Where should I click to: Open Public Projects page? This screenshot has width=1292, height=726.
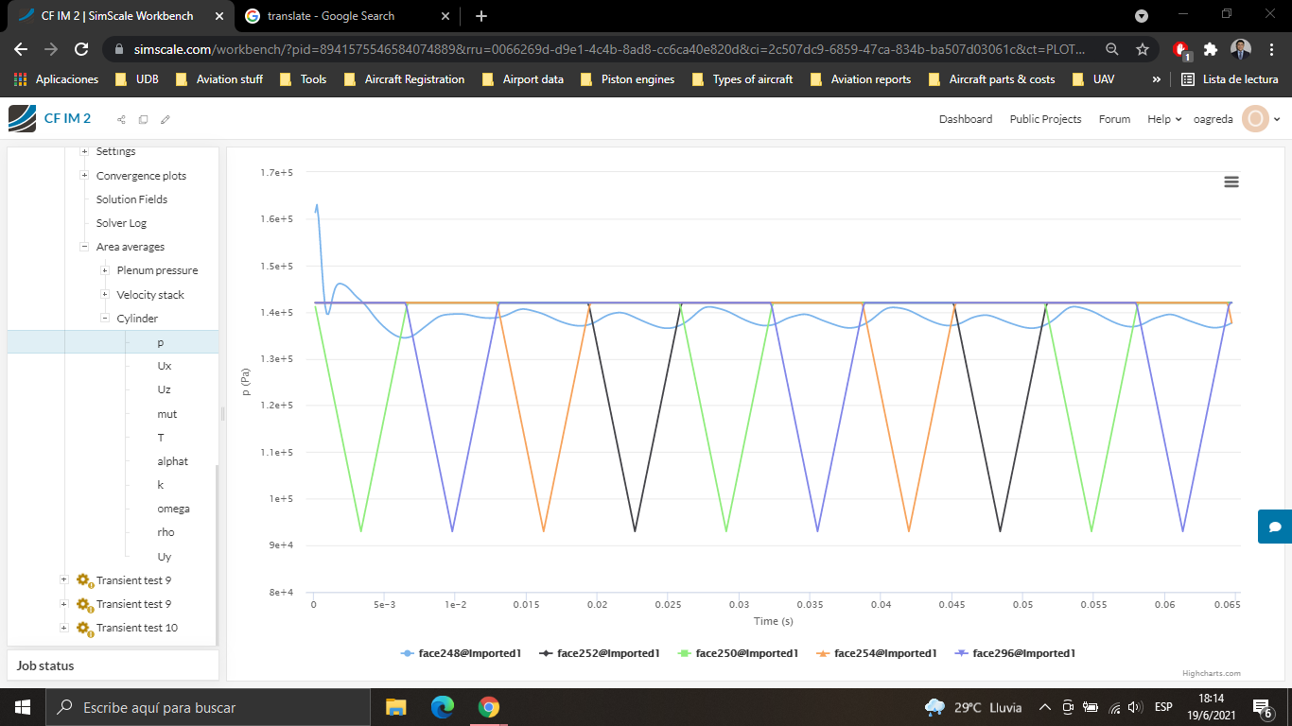click(1045, 119)
